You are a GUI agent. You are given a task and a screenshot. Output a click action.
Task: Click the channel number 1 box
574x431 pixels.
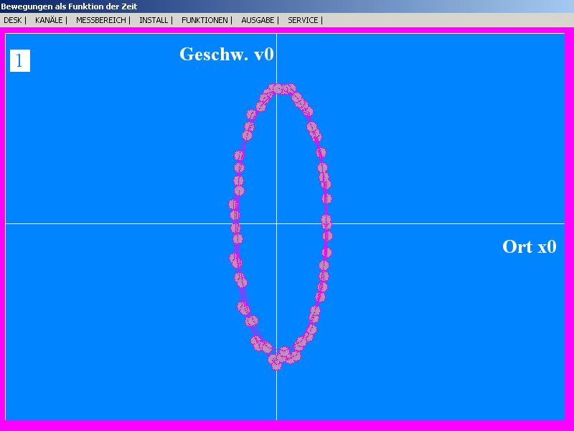[x=19, y=61]
